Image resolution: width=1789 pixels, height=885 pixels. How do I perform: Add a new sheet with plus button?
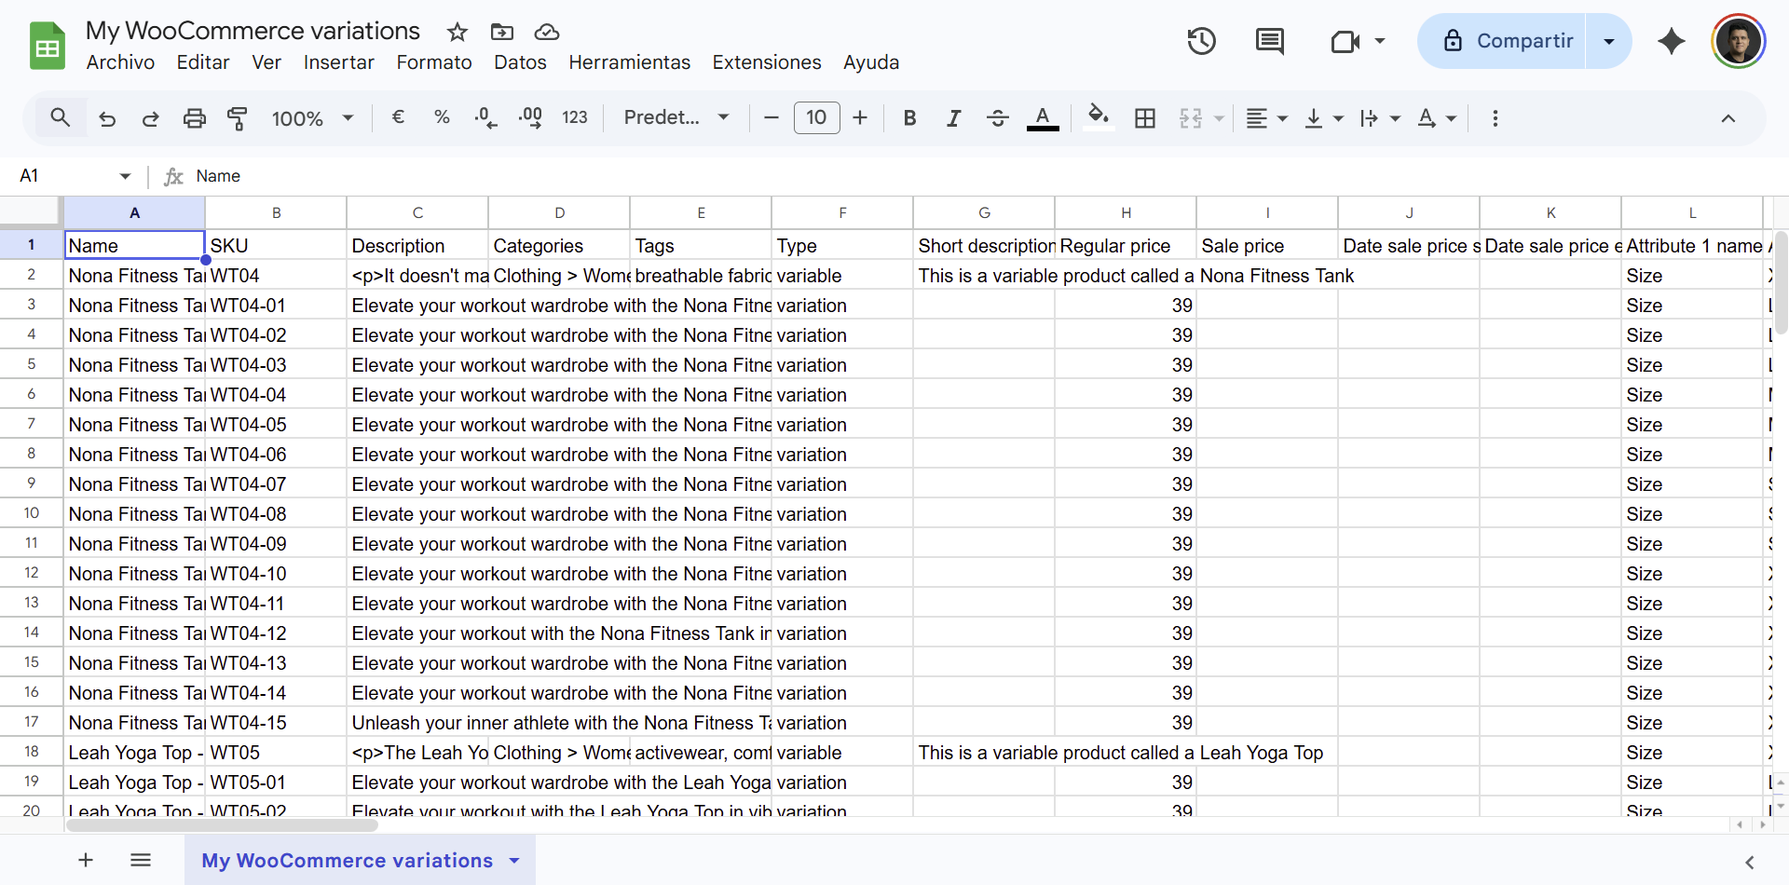click(x=86, y=860)
